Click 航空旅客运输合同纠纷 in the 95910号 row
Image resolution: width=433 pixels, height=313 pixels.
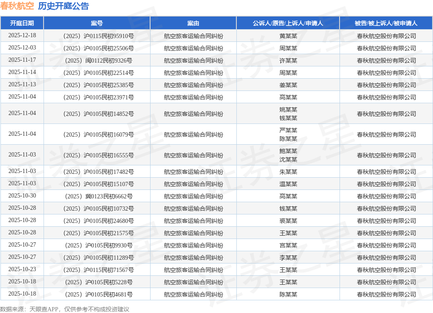tap(193, 36)
